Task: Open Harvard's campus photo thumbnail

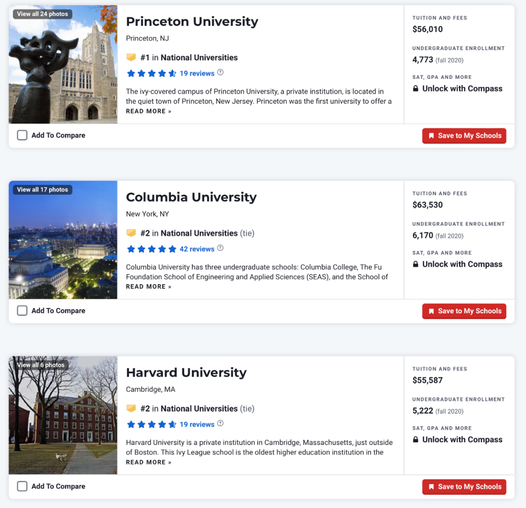Action: (63, 423)
